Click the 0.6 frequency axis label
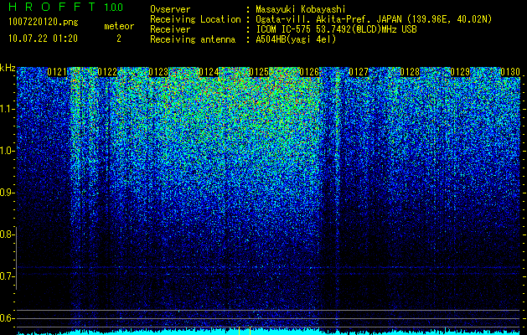This screenshot has height=335, width=527. tap(7, 318)
